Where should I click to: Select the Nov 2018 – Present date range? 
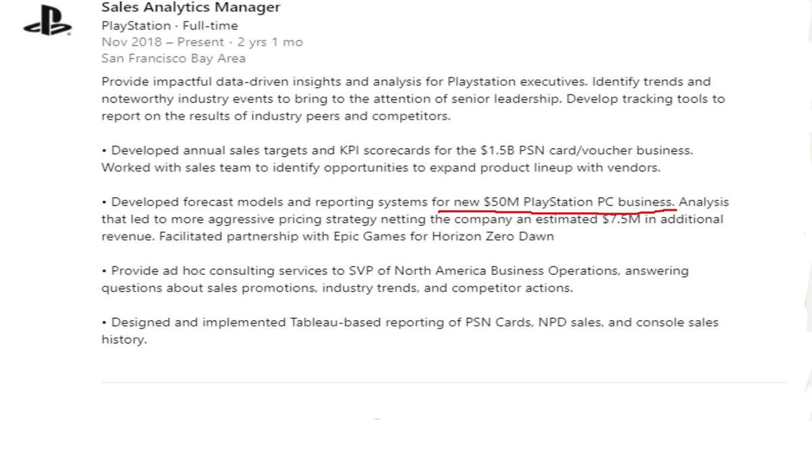tap(162, 42)
